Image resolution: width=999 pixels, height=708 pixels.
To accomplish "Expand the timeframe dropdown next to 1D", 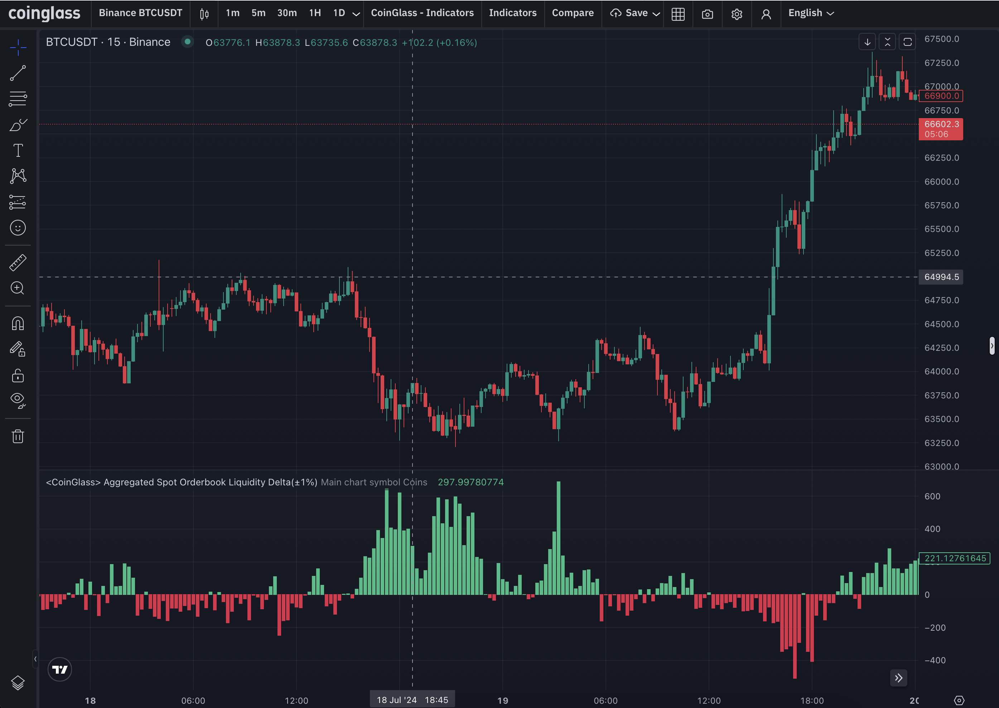I will click(x=356, y=14).
